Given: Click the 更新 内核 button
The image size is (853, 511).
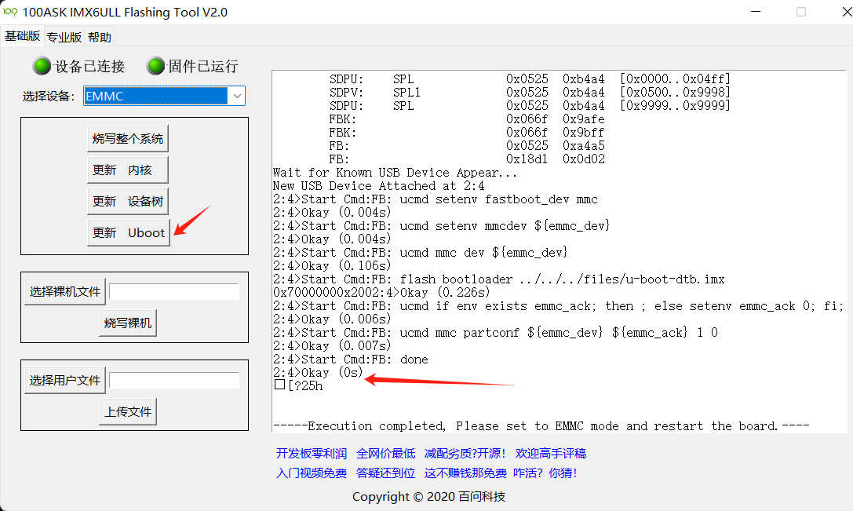Looking at the screenshot, I should tap(127, 170).
